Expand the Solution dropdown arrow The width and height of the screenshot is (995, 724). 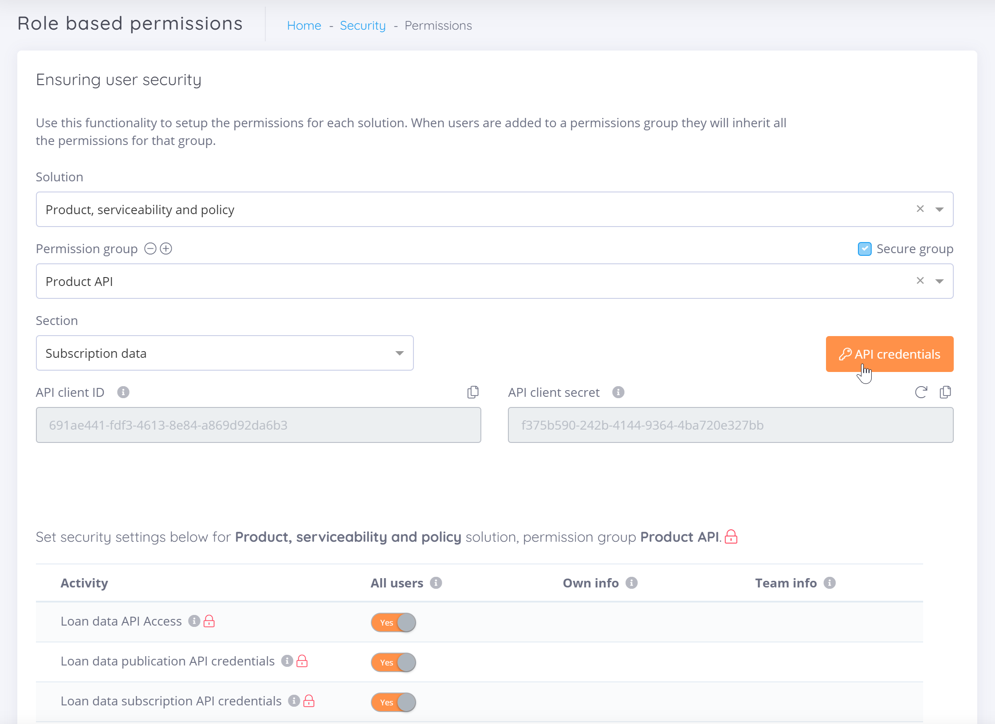940,209
